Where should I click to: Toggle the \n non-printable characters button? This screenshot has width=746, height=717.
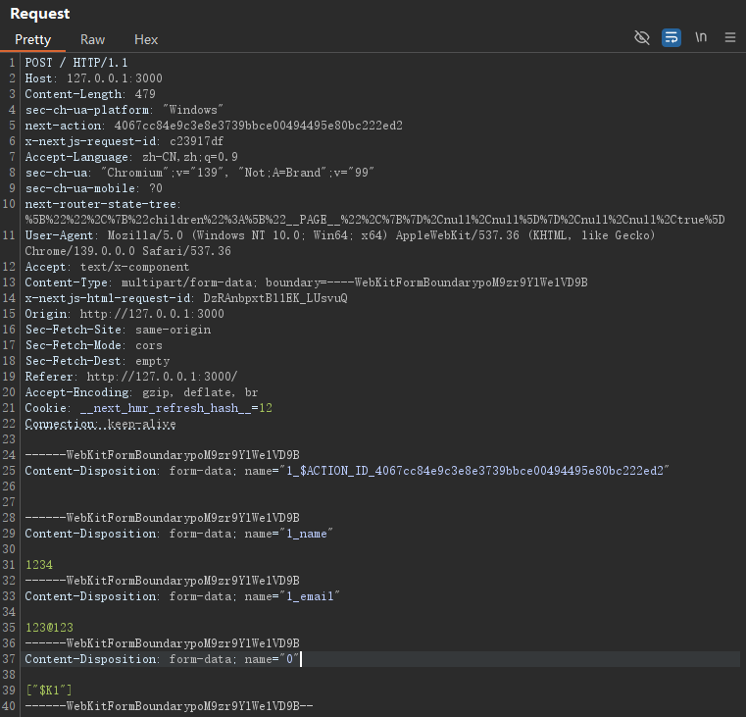[x=701, y=37]
